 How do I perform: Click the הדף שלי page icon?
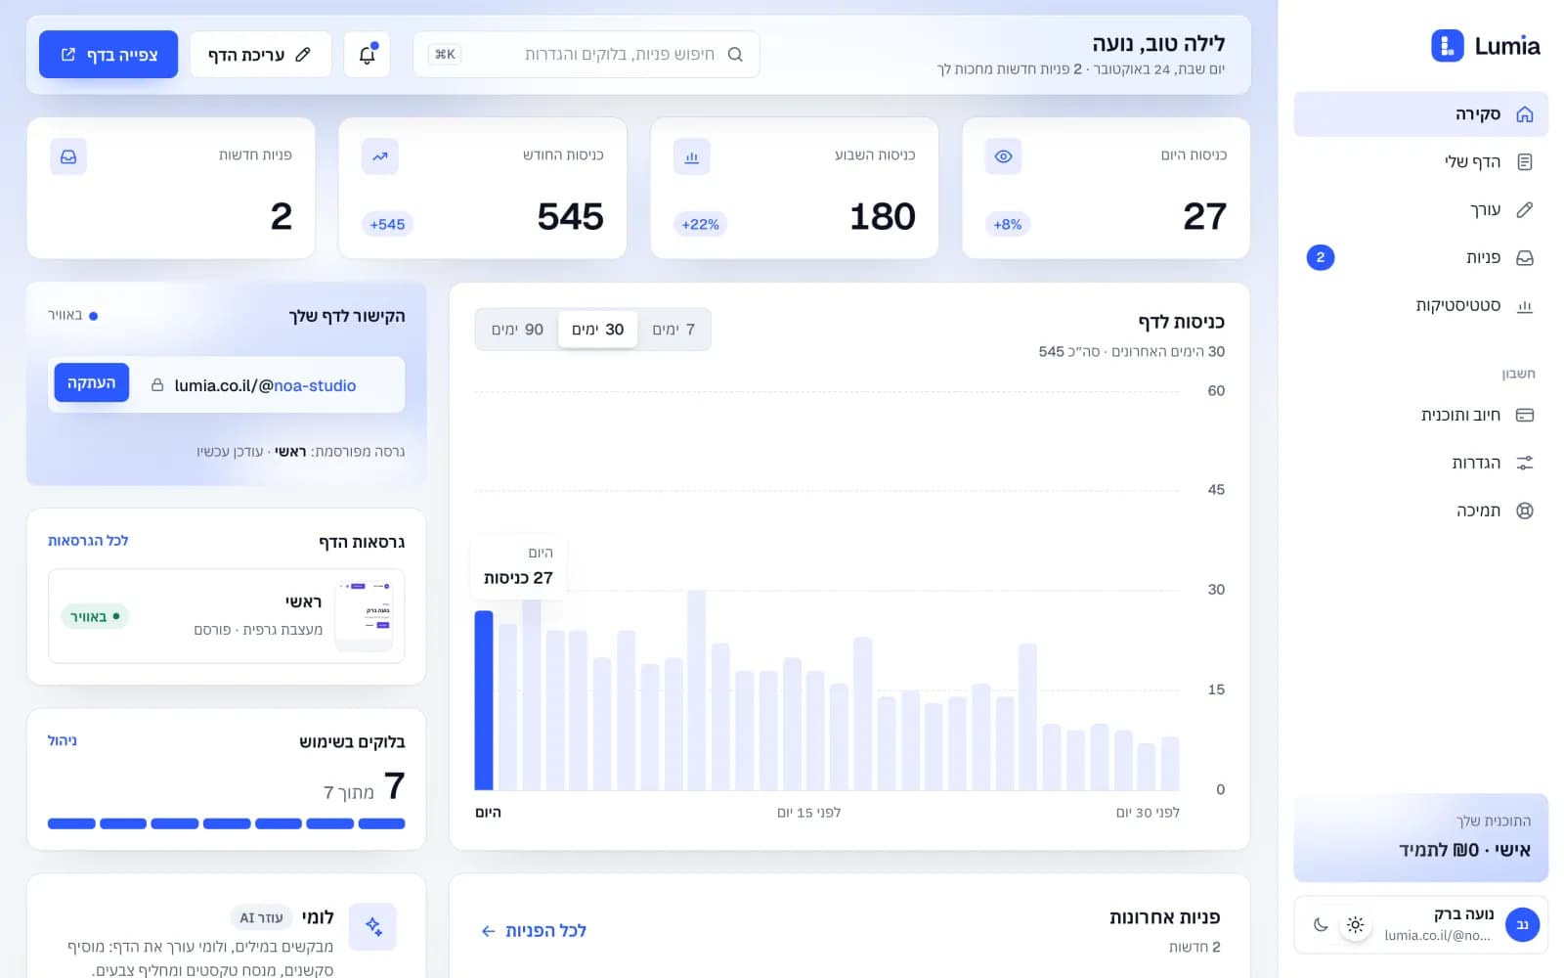click(x=1524, y=162)
